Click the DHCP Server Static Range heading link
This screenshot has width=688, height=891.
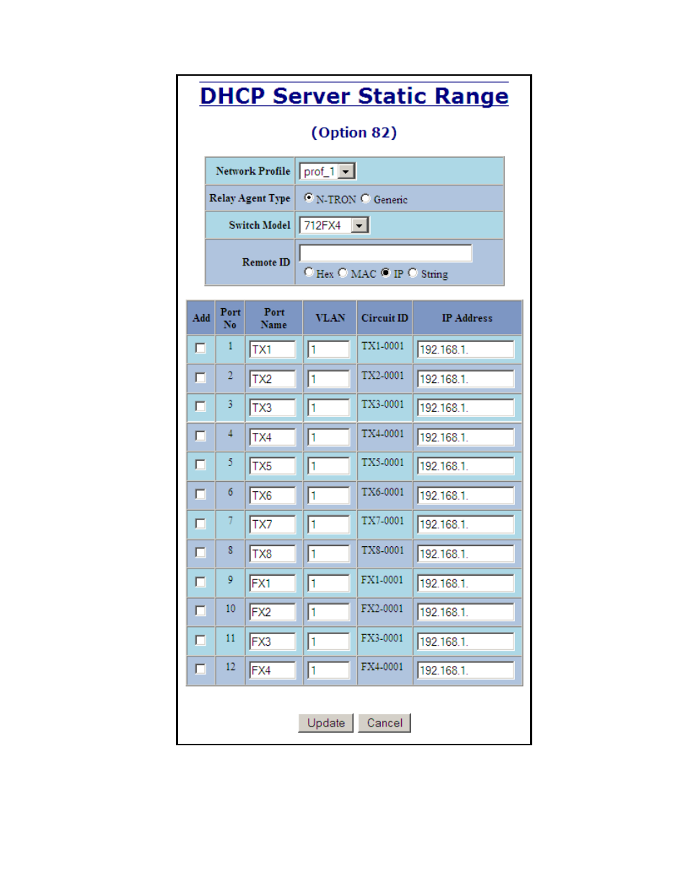point(354,96)
